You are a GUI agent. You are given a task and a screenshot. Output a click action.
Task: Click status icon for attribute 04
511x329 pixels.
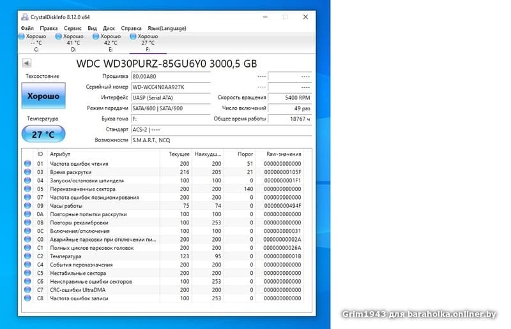(27, 180)
